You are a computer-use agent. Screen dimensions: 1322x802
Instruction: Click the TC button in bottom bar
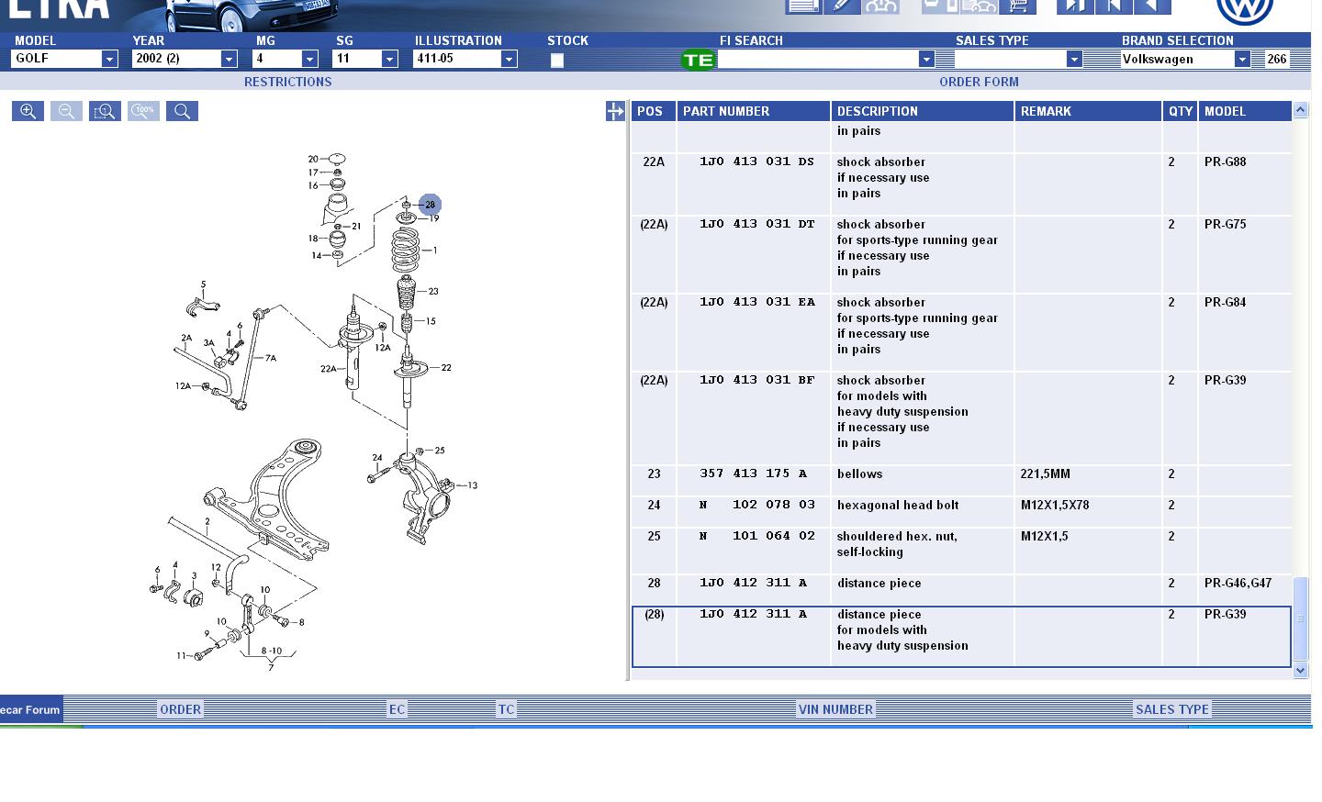pos(506,709)
